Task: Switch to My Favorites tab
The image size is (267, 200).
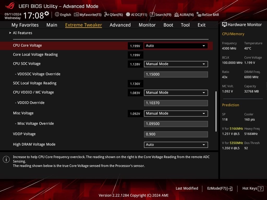Action: (25, 25)
